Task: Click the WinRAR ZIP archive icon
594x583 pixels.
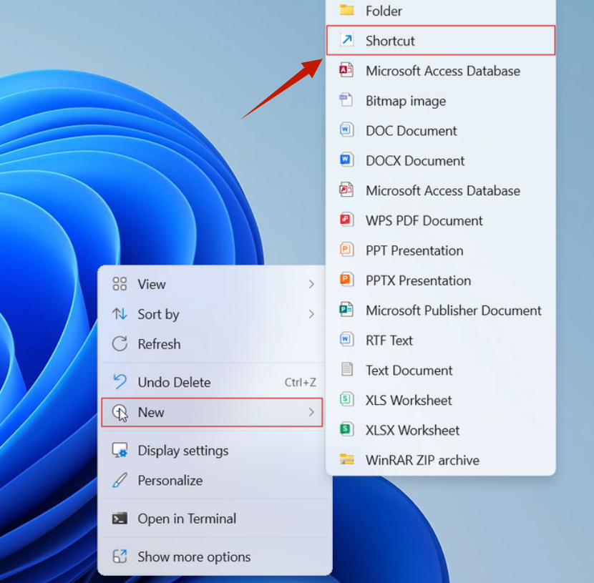Action: click(346, 459)
